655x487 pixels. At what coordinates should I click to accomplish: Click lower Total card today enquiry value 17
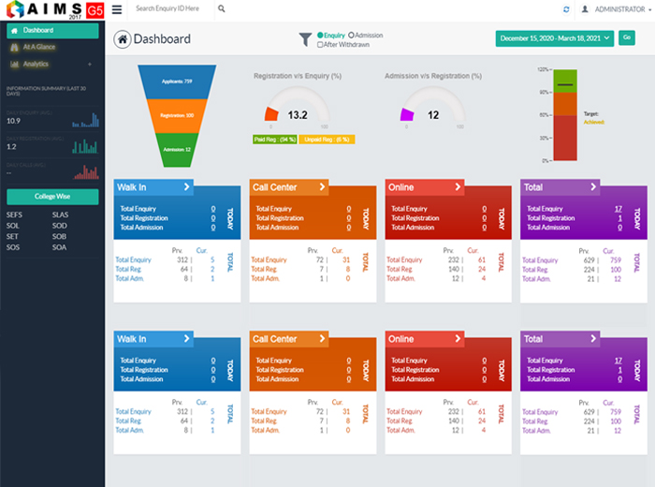(619, 361)
